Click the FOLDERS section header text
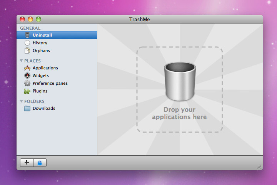277x185 pixels. coord(34,101)
